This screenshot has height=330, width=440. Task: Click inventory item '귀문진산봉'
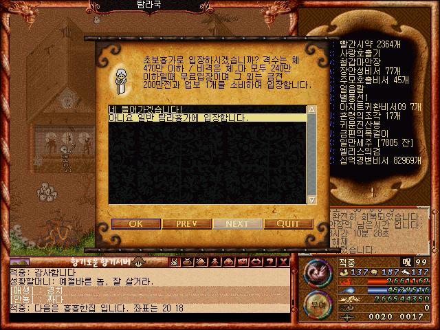[x=360, y=124]
